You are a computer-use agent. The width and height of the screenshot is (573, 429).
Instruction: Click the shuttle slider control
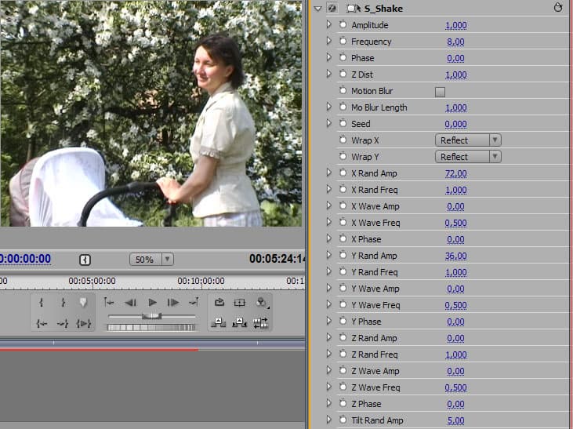(151, 316)
